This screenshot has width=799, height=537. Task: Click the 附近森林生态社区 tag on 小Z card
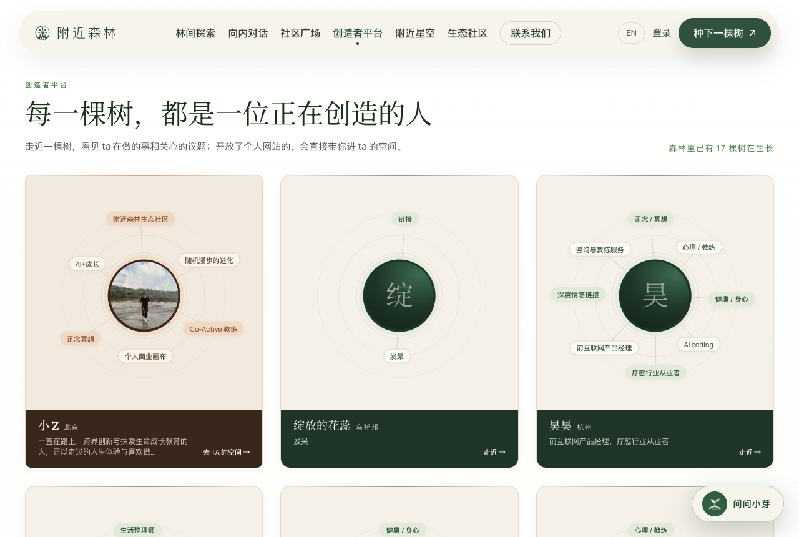point(140,219)
